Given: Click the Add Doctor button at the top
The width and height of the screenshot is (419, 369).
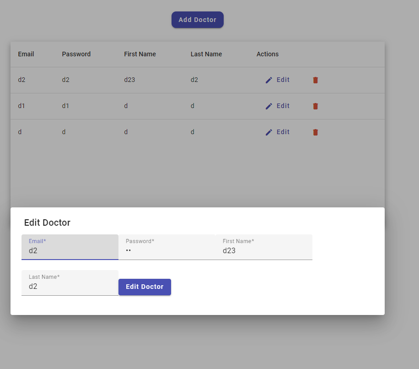Looking at the screenshot, I should point(197,20).
